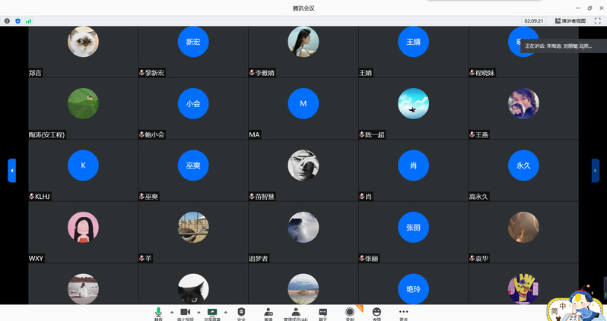607x321 pixels.
Task: Start recording the meeting
Action: point(350,312)
